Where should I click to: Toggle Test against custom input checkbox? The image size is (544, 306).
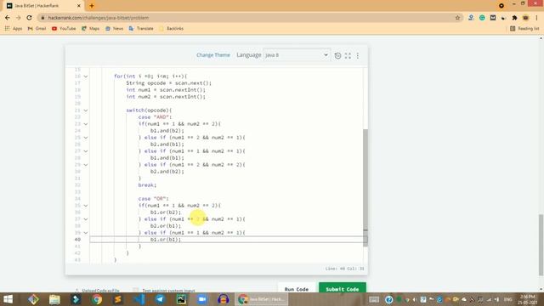pyautogui.click(x=136, y=290)
